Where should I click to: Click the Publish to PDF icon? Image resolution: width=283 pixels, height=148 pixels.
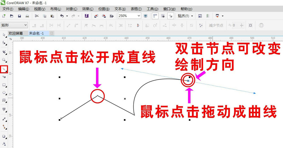pyautogui.click(x=112, y=16)
